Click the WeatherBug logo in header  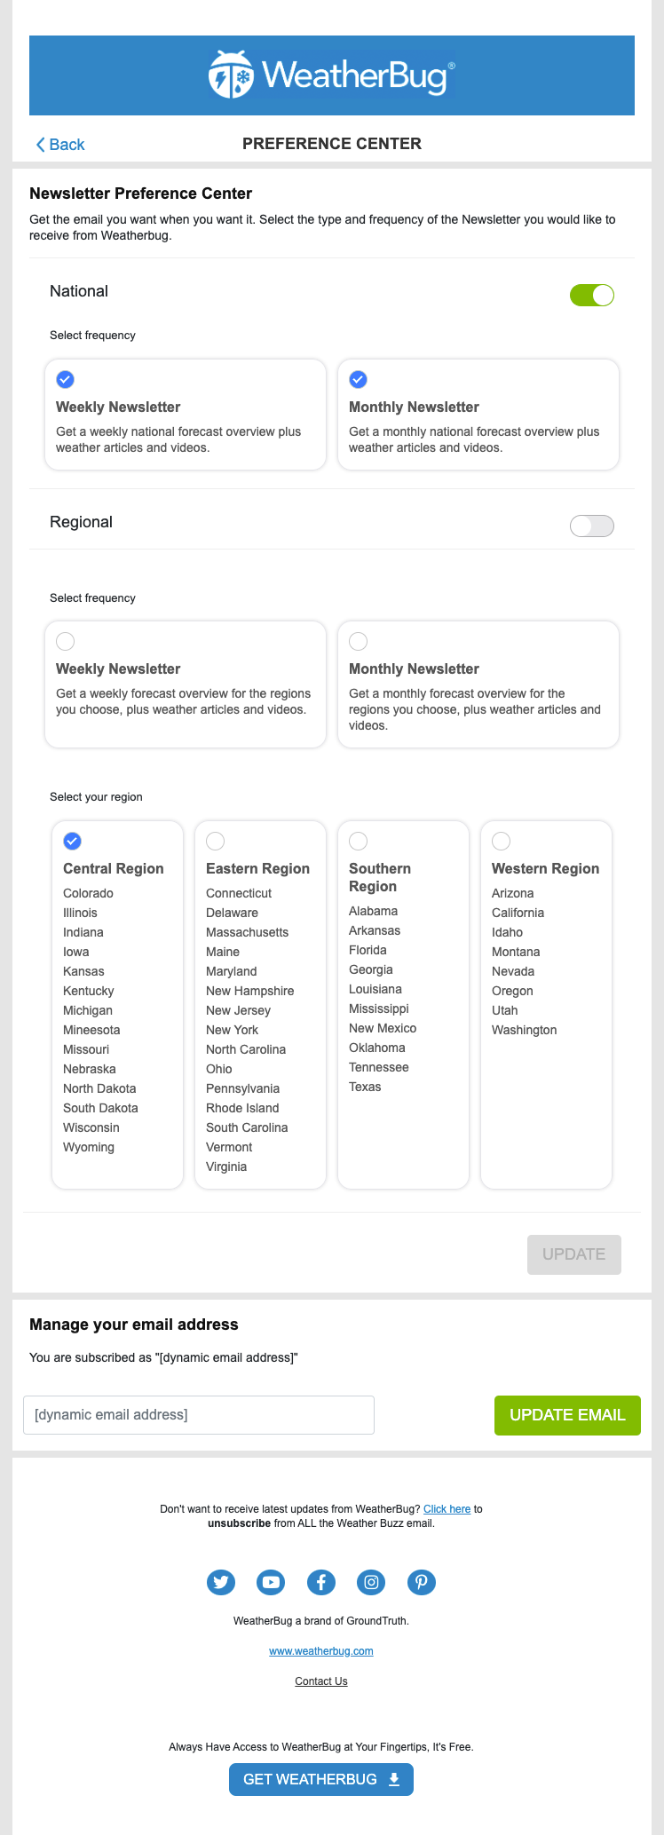[x=331, y=75]
